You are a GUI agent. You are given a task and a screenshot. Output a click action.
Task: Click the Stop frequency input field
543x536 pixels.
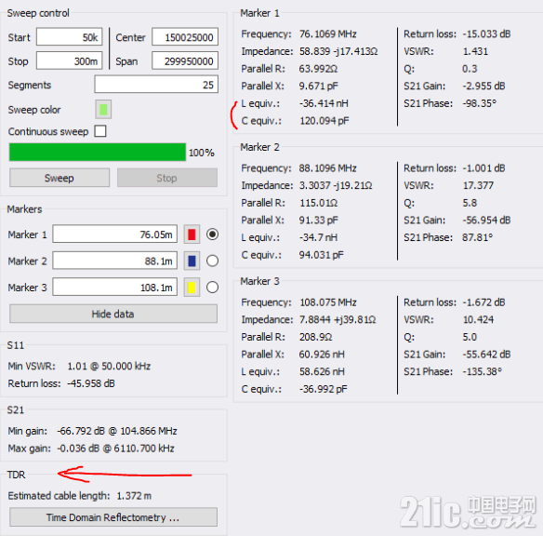click(69, 60)
